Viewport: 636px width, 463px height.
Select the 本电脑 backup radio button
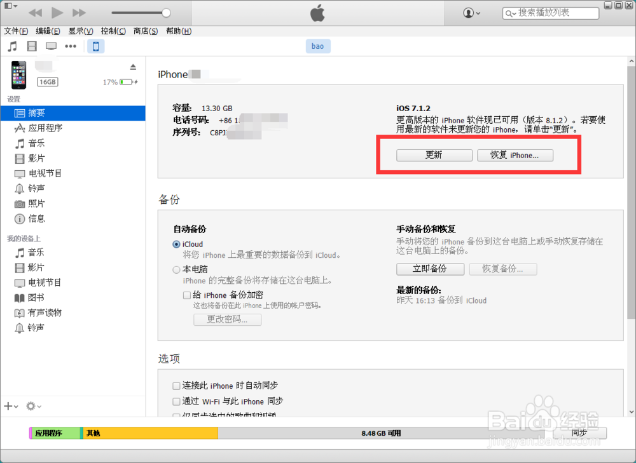tap(176, 269)
